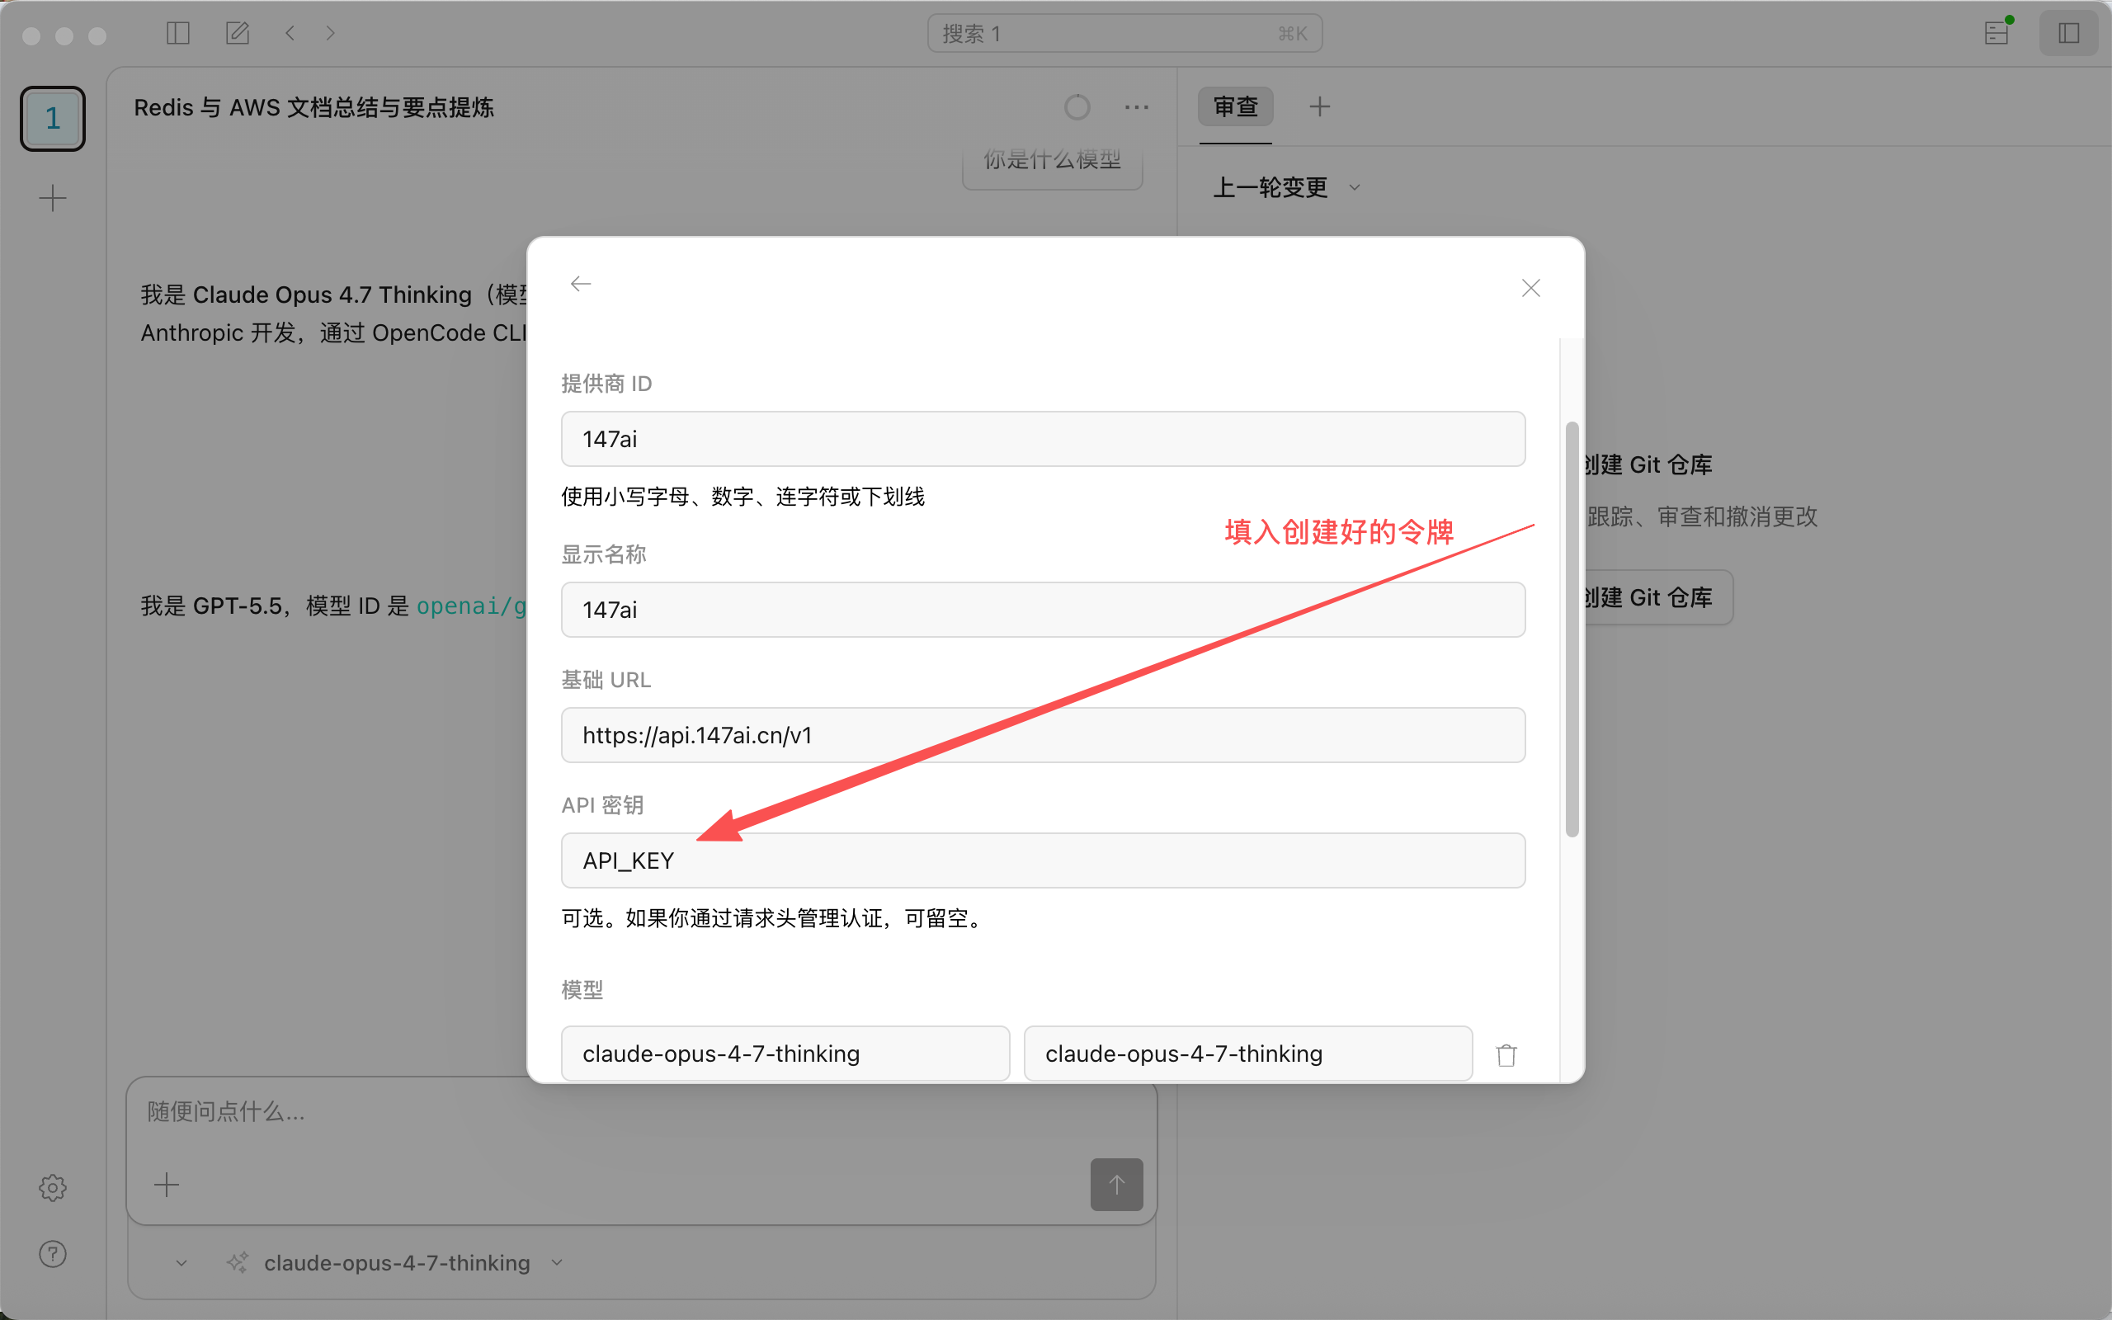Open the three-dots session menu
The width and height of the screenshot is (2112, 1320).
pyautogui.click(x=1136, y=107)
